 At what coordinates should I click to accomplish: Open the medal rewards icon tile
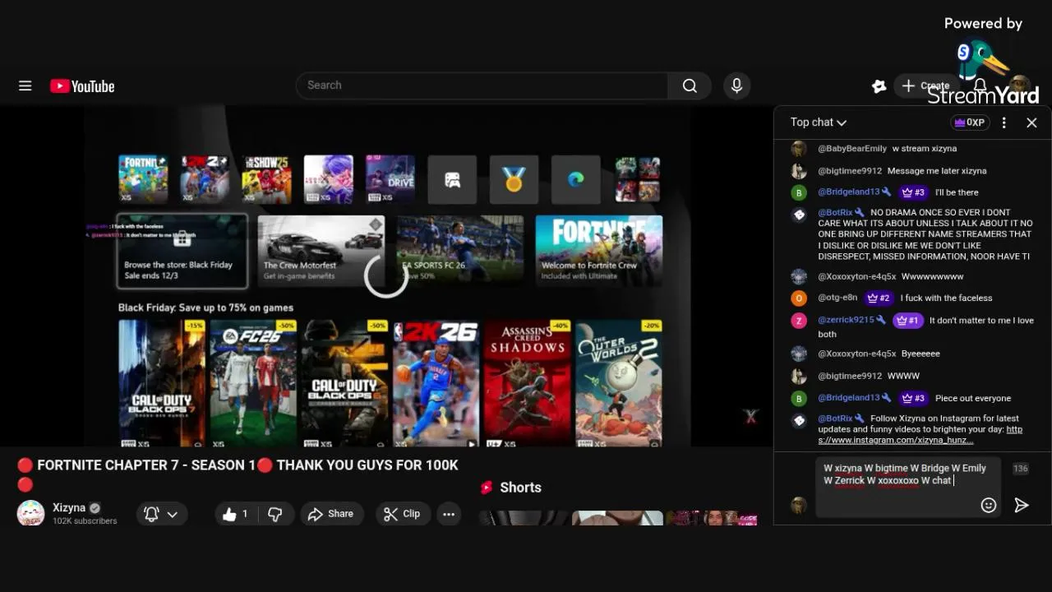pyautogui.click(x=514, y=179)
